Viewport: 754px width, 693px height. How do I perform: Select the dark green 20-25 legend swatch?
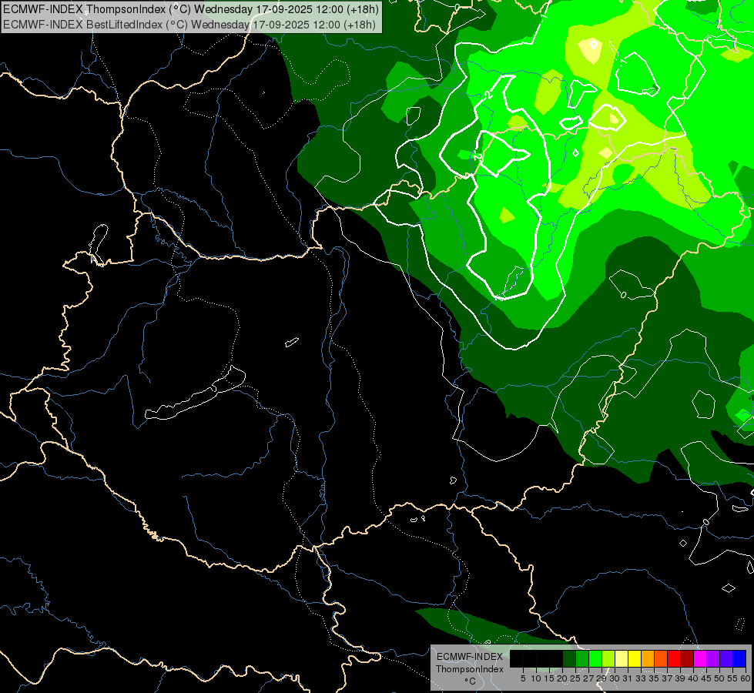click(x=569, y=658)
